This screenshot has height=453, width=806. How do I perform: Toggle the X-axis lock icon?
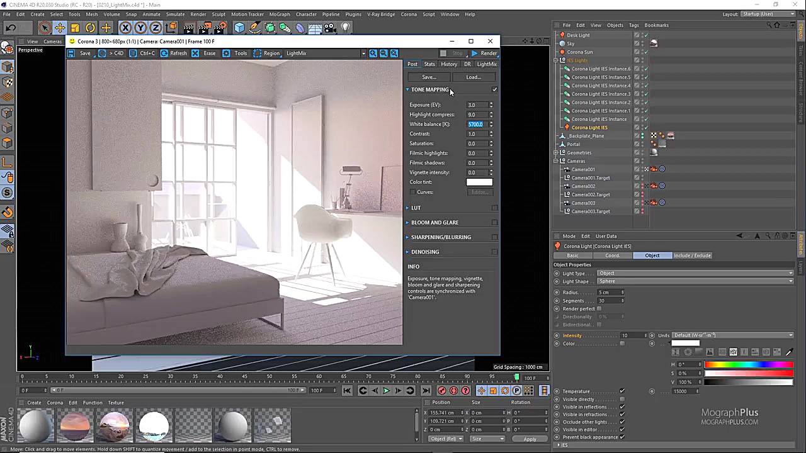pos(125,28)
